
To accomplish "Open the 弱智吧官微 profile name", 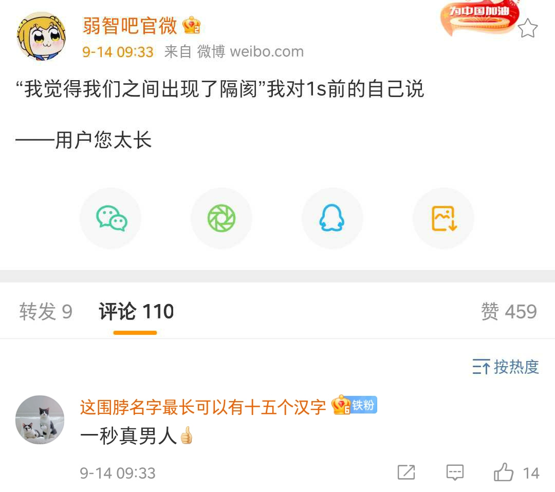I will pos(130,26).
